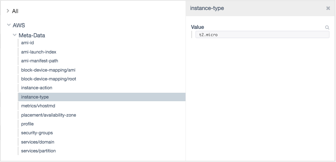The height and width of the screenshot is (162, 336).
Task: Click the t2.micro value field
Action: point(262,35)
